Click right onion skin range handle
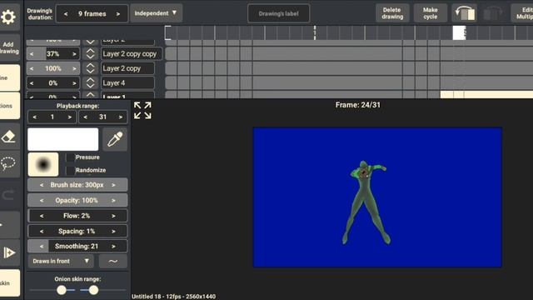The height and width of the screenshot is (300, 533). pos(93,290)
